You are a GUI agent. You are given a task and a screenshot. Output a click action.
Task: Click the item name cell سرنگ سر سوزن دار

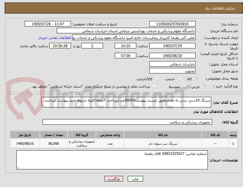pos(163,143)
